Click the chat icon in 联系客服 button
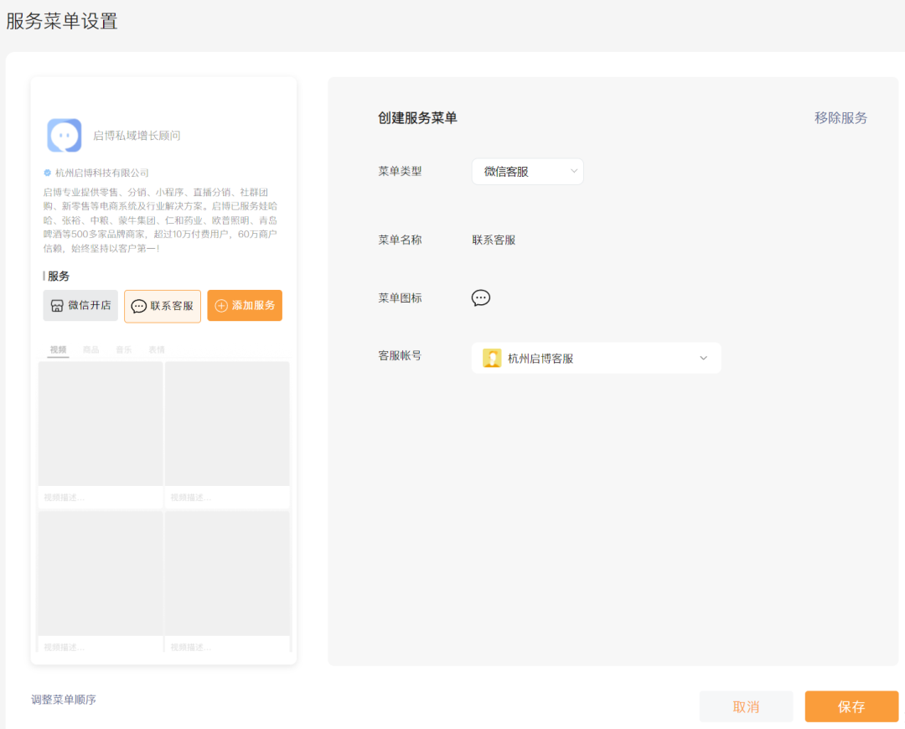Viewport: 905px width, 729px height. click(138, 307)
